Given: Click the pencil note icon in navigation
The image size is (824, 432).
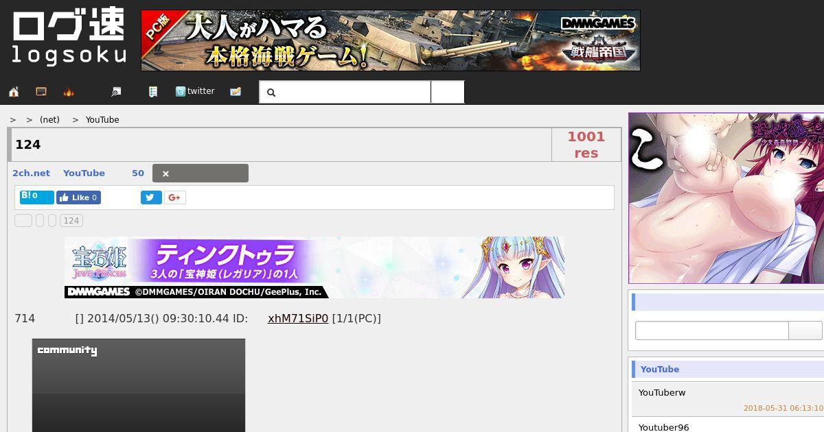Looking at the screenshot, I should click(x=236, y=91).
